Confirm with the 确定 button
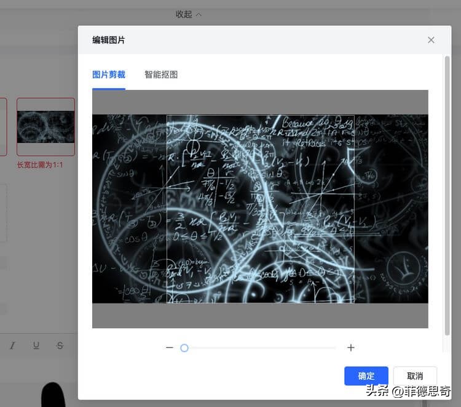Image resolution: width=461 pixels, height=407 pixels. click(366, 376)
